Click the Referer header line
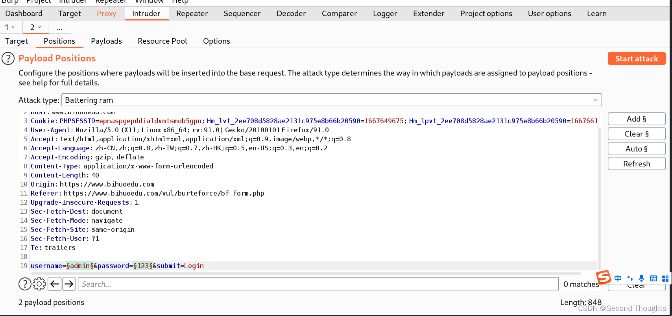 coord(148,193)
